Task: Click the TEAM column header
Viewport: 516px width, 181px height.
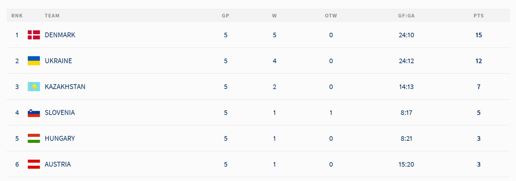Action: click(52, 16)
